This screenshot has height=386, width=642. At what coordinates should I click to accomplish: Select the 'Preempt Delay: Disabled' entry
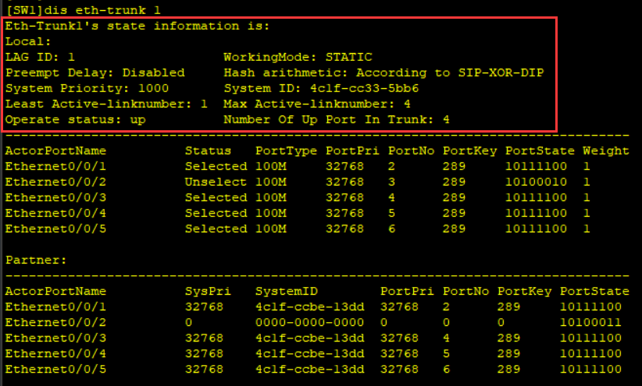pos(95,73)
